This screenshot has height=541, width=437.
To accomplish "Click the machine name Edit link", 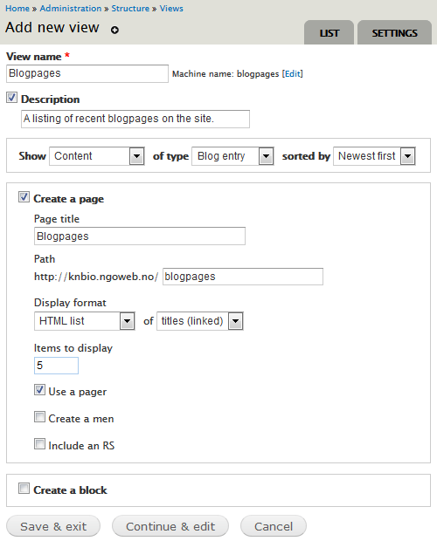I will 292,74.
